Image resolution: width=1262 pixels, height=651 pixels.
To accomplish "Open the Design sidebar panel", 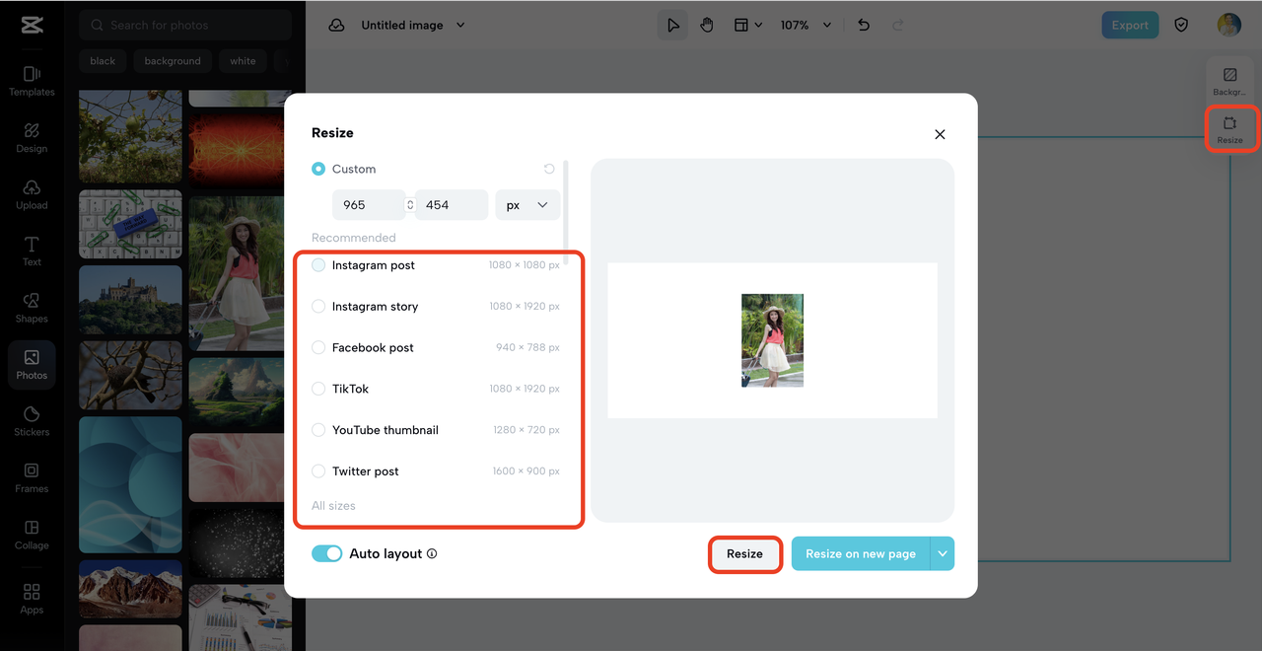I will tap(32, 138).
